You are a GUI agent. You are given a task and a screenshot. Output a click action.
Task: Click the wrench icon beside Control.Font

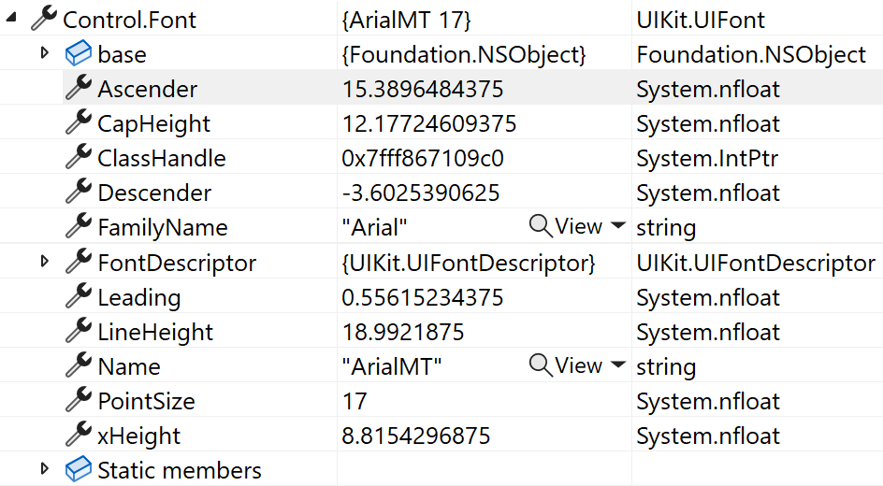pos(44,19)
